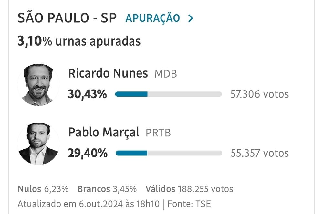Click the 29,40% percentage figure
The image size is (323, 214).
coord(88,153)
